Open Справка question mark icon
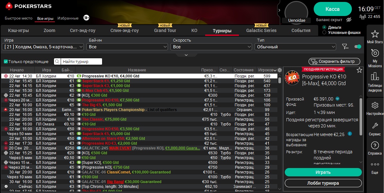The height and width of the screenshot is (193, 384). click(x=375, y=145)
